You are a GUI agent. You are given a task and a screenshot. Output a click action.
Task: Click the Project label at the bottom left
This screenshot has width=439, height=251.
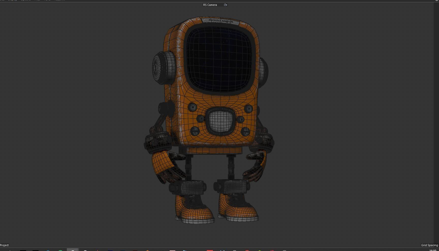coord(4,245)
